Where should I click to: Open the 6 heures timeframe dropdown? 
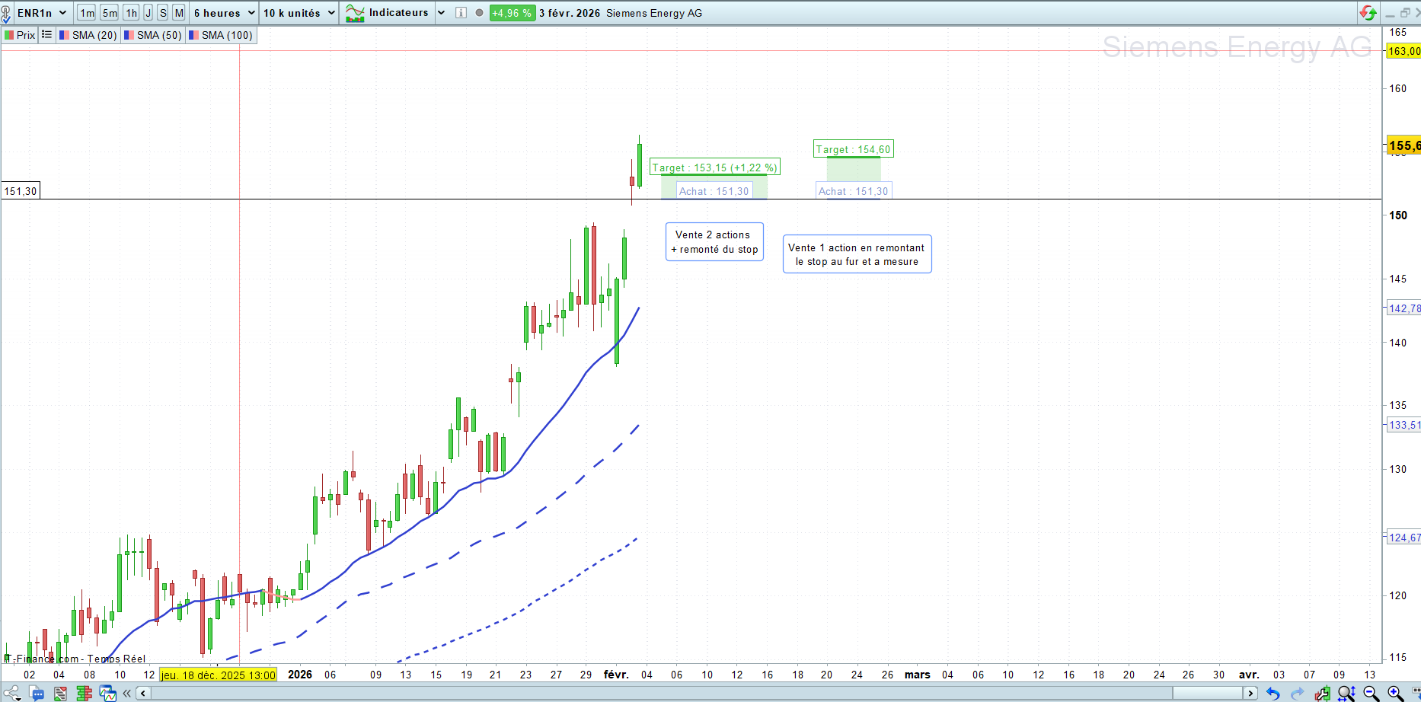224,13
